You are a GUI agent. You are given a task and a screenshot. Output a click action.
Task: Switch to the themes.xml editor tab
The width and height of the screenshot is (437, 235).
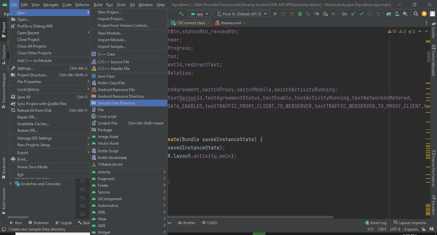pos(231,23)
